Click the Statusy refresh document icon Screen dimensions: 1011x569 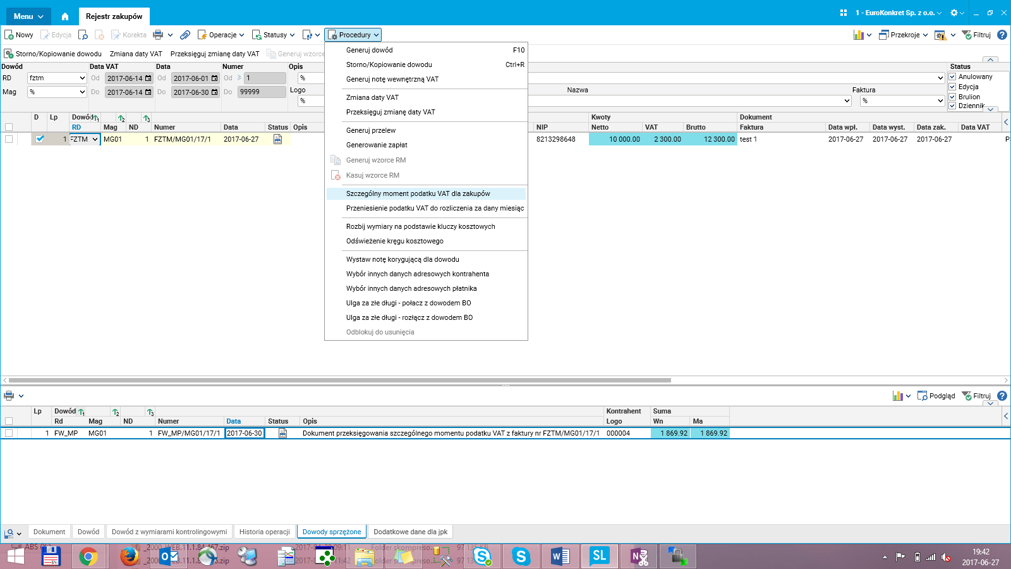point(257,35)
